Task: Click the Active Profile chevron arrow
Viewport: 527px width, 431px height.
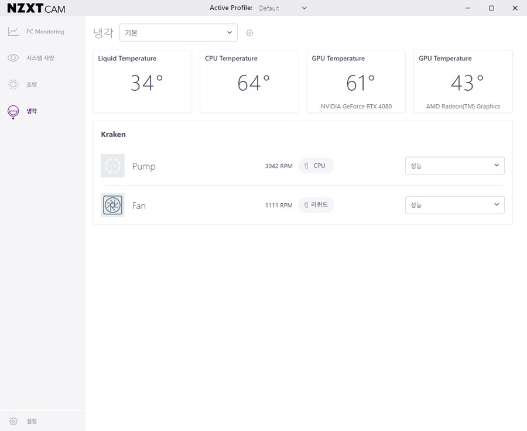Action: (304, 8)
